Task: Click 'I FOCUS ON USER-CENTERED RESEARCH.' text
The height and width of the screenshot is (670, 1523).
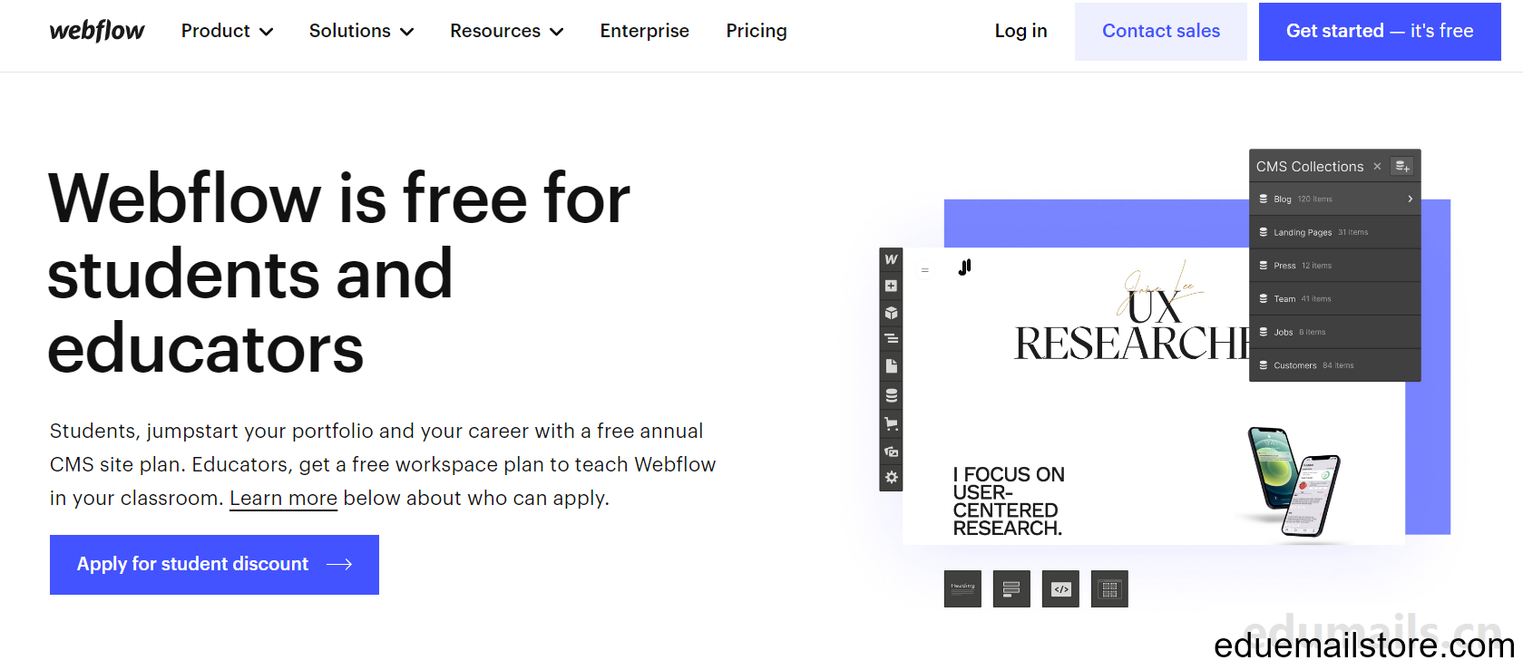Action: click(x=1008, y=501)
